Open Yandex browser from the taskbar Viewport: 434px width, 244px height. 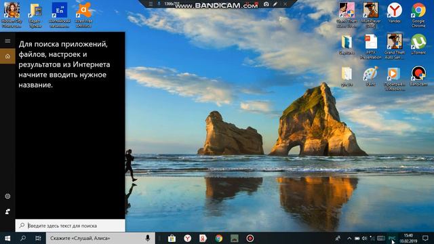[187, 238]
